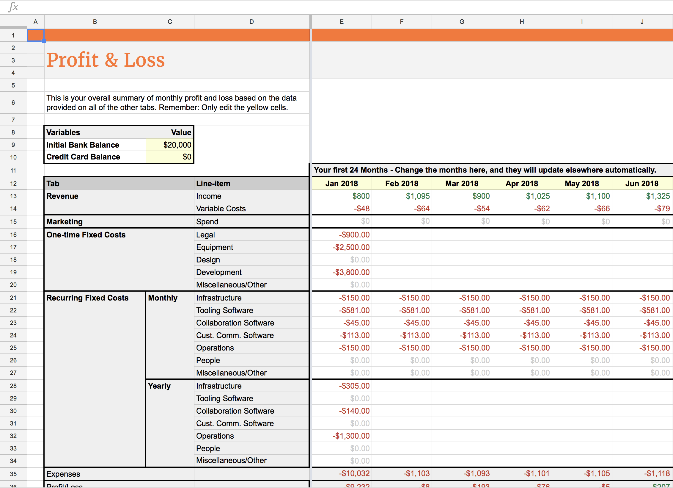The width and height of the screenshot is (673, 488).
Task: Select row 35 header
Action: (x=13, y=474)
